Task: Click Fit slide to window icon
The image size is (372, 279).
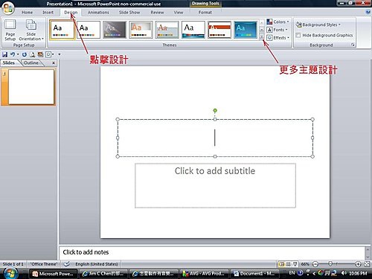Action: click(367, 264)
